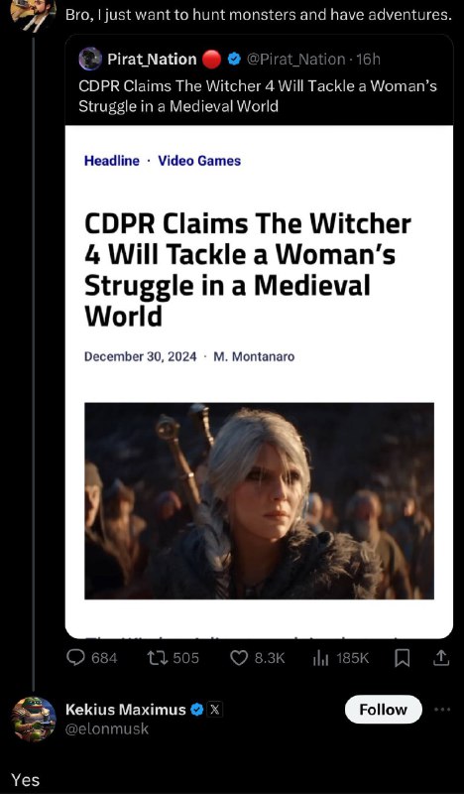This screenshot has width=464, height=794.
Task: Open view analytics icon showing 185K
Action: click(321, 658)
